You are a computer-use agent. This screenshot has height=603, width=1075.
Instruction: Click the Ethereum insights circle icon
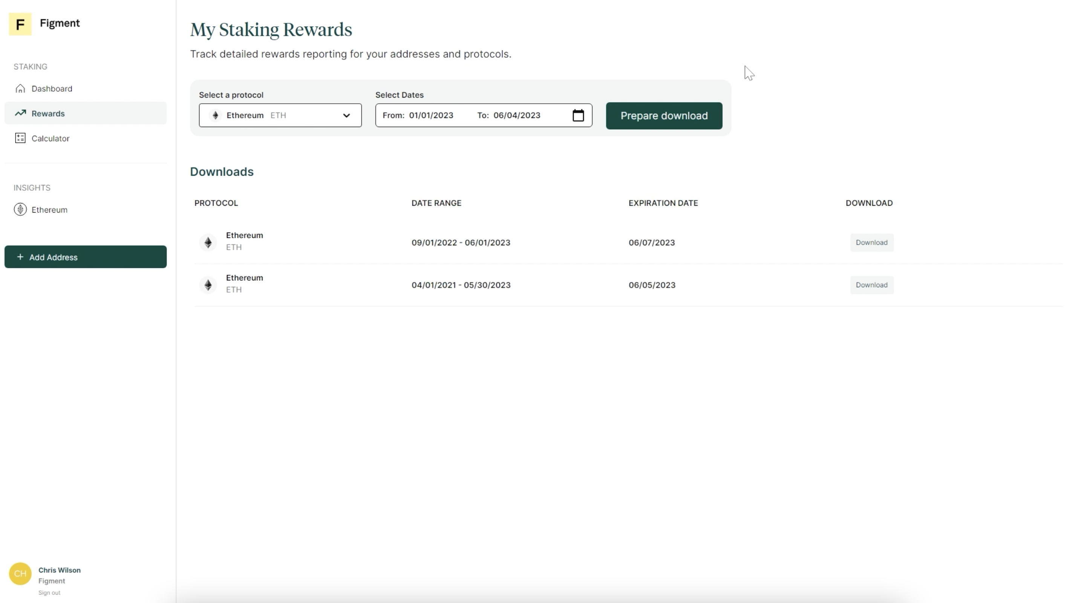point(20,210)
